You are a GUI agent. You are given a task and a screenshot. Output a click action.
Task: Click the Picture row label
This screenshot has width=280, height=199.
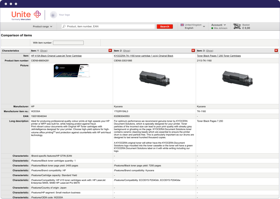(24, 66)
